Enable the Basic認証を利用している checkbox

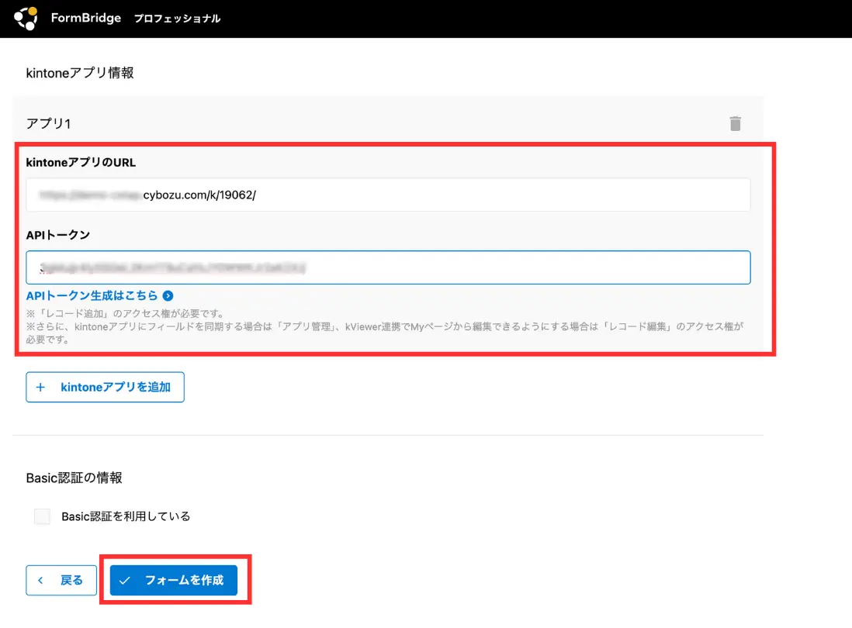coord(43,516)
